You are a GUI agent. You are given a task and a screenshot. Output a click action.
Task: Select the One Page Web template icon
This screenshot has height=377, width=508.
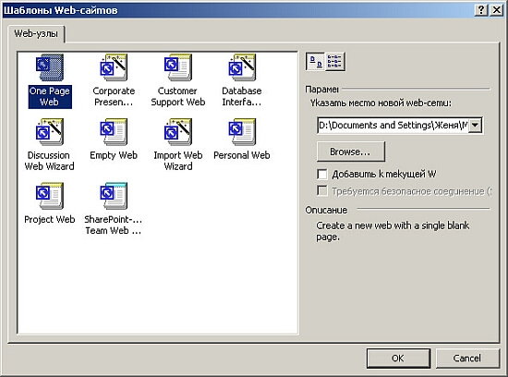tap(50, 67)
